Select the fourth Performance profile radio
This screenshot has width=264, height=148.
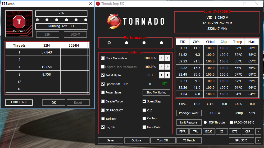(161, 43)
